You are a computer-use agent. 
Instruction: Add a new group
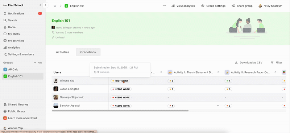pyautogui.click(x=38, y=63)
